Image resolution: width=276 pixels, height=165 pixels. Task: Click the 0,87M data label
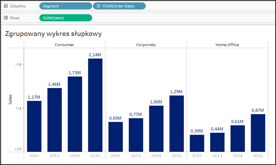258,110
